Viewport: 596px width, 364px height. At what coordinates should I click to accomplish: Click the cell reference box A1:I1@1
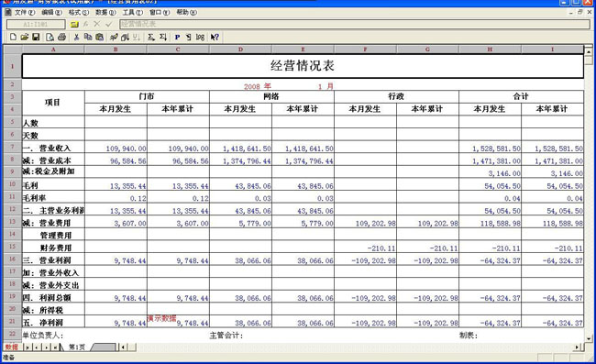click(36, 25)
